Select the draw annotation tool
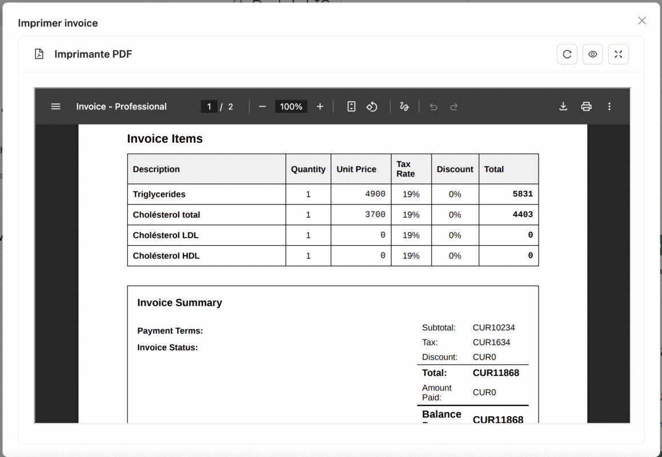Viewport: 662px width, 457px height. click(x=404, y=106)
